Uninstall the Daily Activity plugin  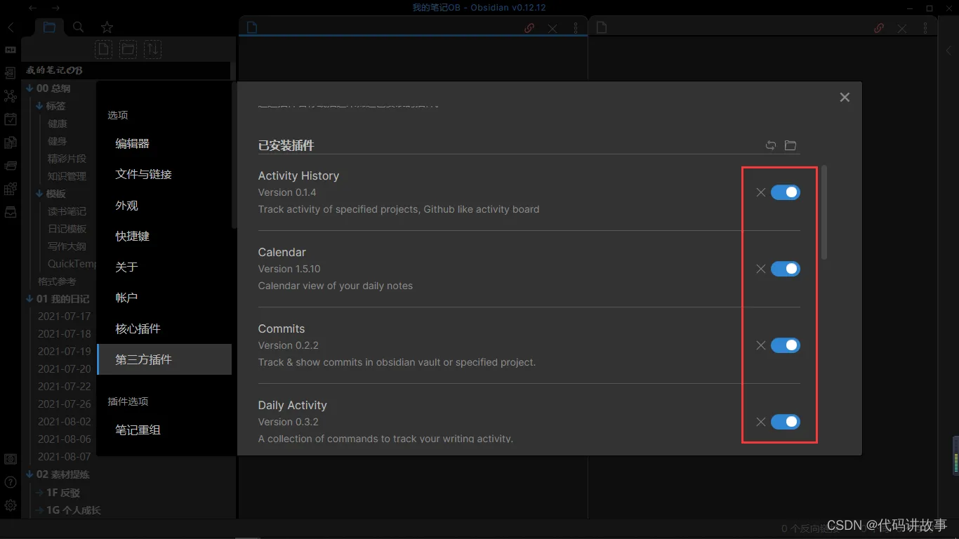760,422
